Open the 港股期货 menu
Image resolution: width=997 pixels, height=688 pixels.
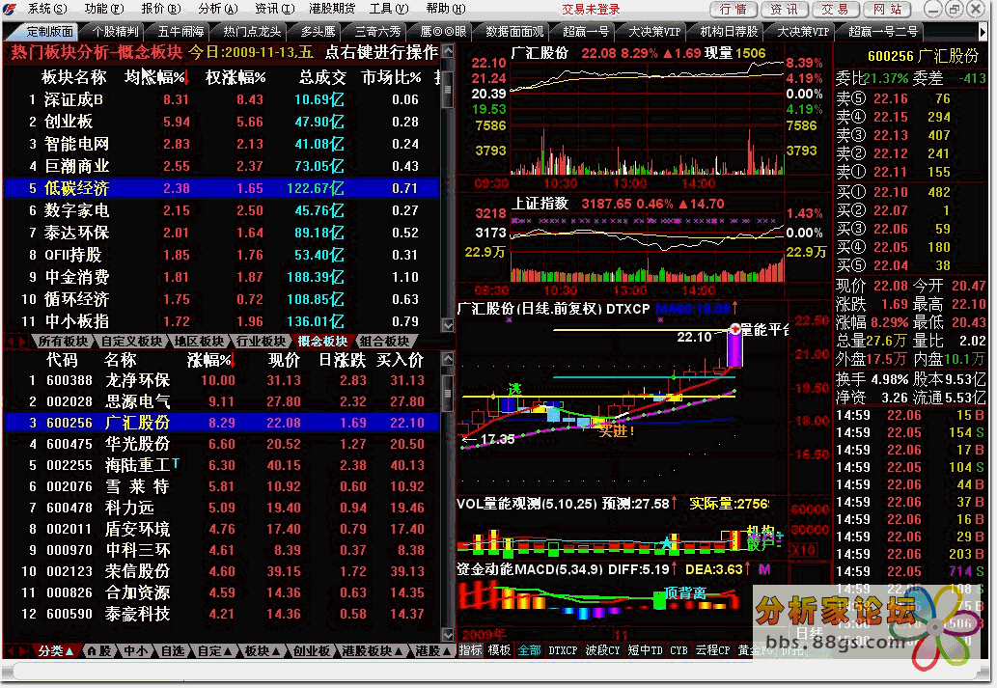[331, 9]
